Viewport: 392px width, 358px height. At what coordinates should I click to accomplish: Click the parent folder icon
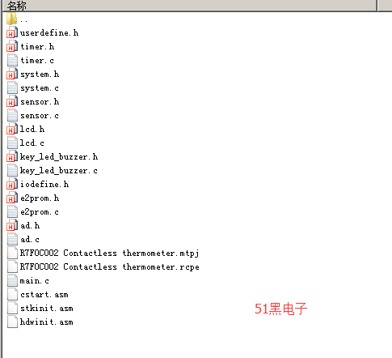pyautogui.click(x=12, y=19)
